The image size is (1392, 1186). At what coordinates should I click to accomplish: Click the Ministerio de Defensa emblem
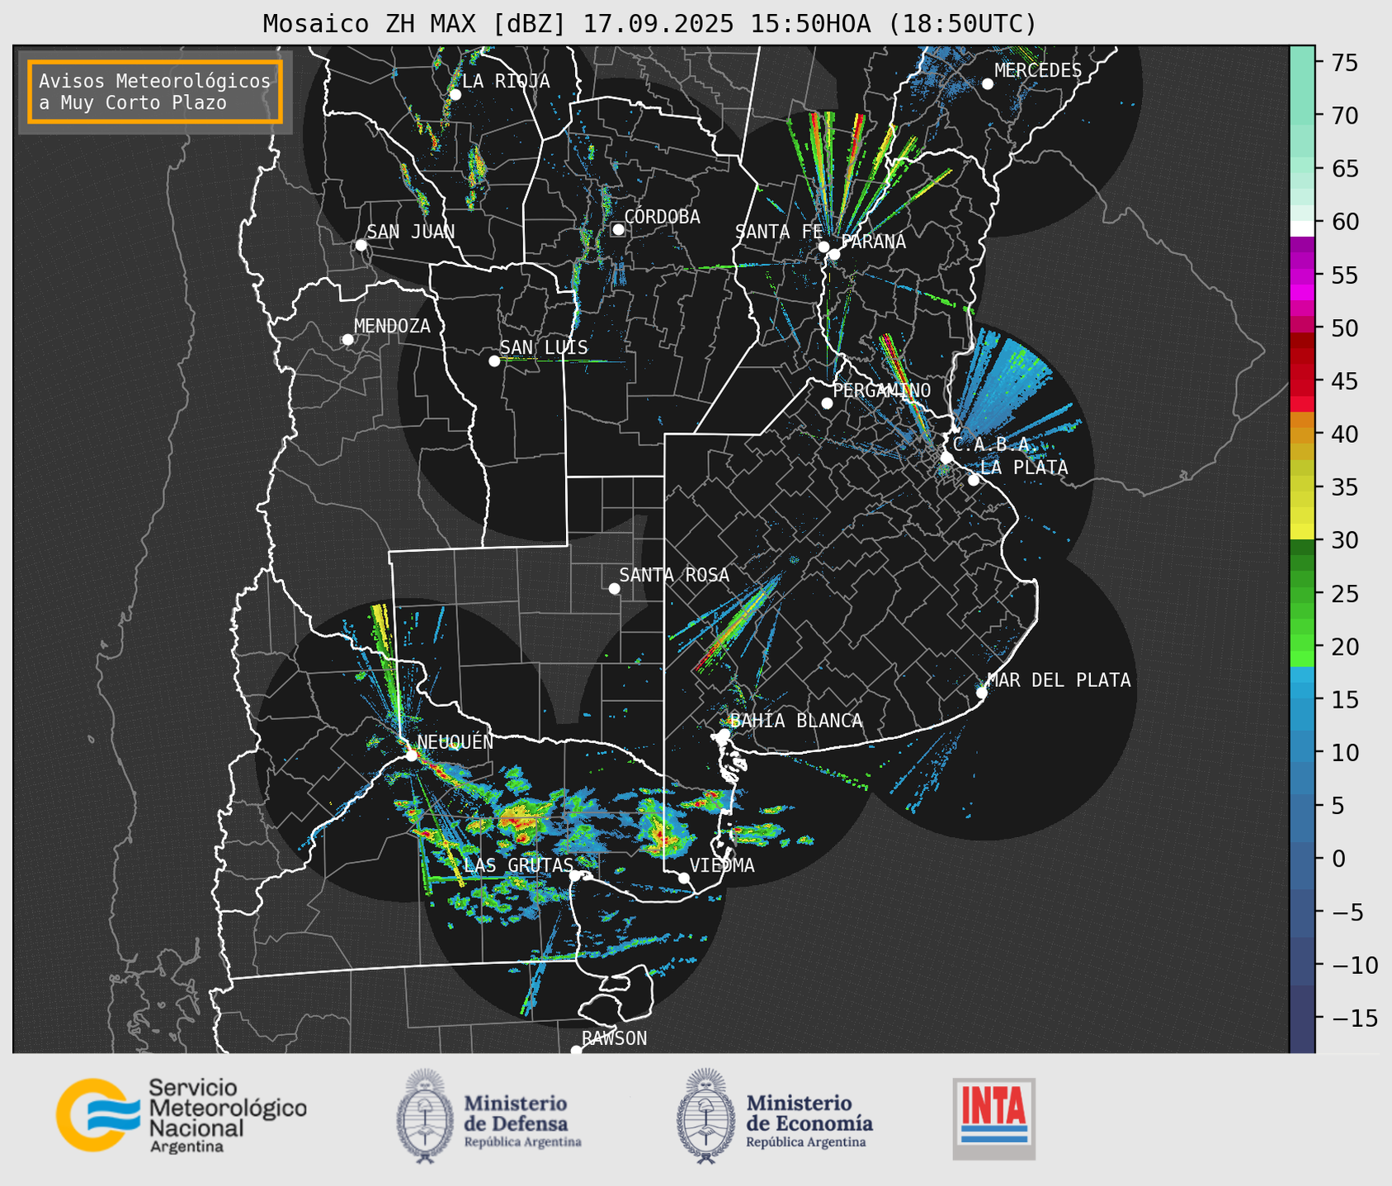pos(425,1116)
